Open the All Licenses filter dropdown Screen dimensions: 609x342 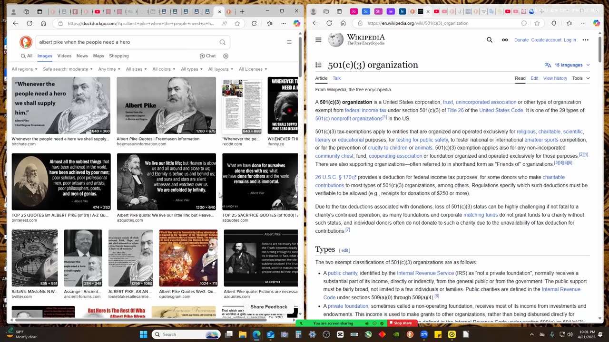point(253,69)
